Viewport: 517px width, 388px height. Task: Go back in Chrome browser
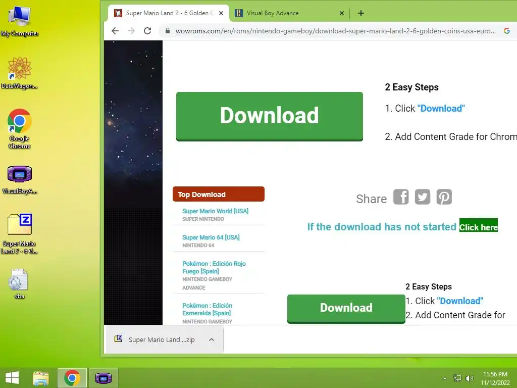[115, 31]
